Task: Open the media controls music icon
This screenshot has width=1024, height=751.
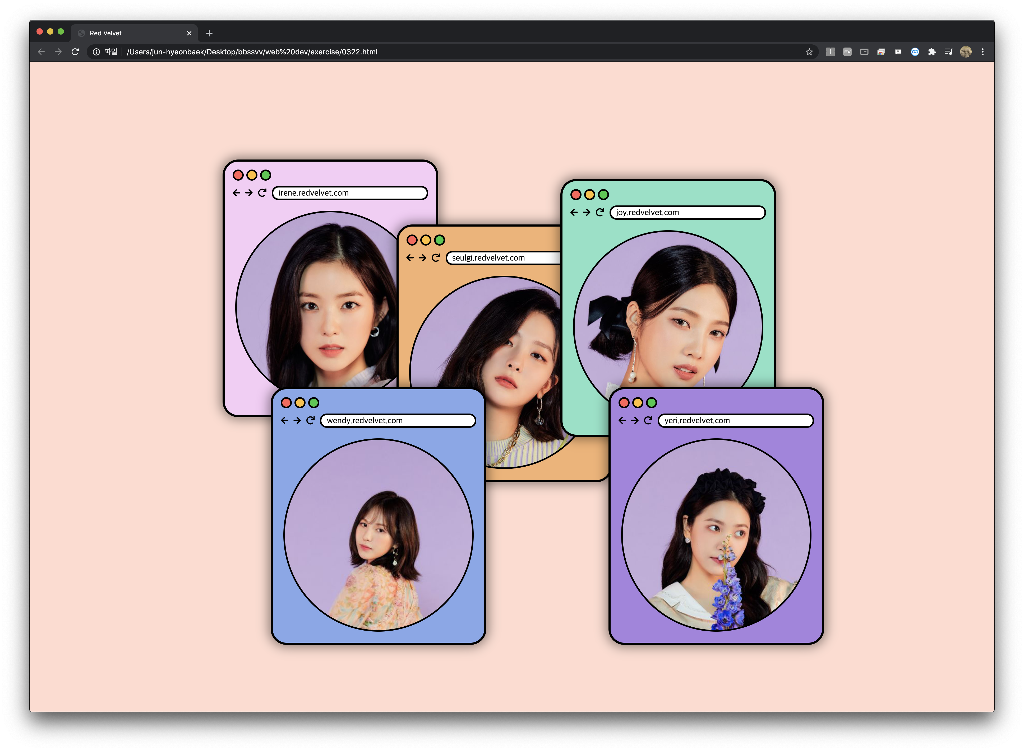Action: 948,52
